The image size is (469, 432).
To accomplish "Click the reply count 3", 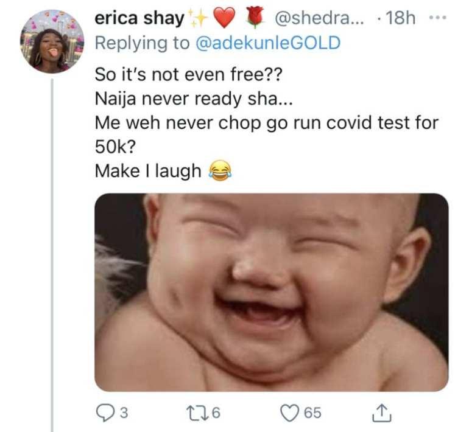I will tap(124, 414).
